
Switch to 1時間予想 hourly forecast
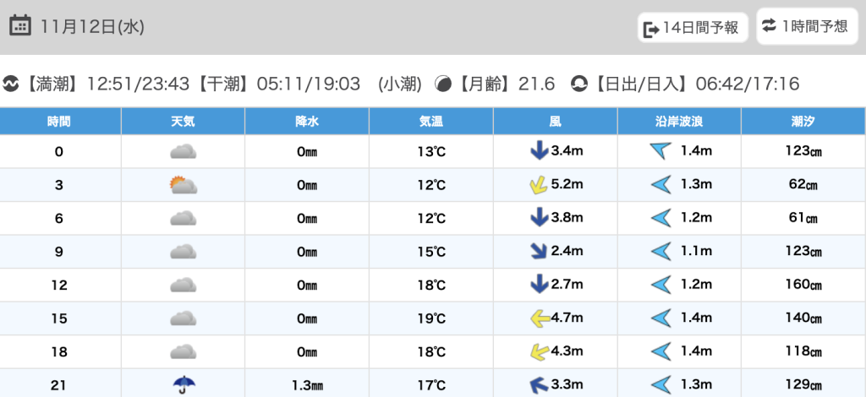click(x=805, y=26)
